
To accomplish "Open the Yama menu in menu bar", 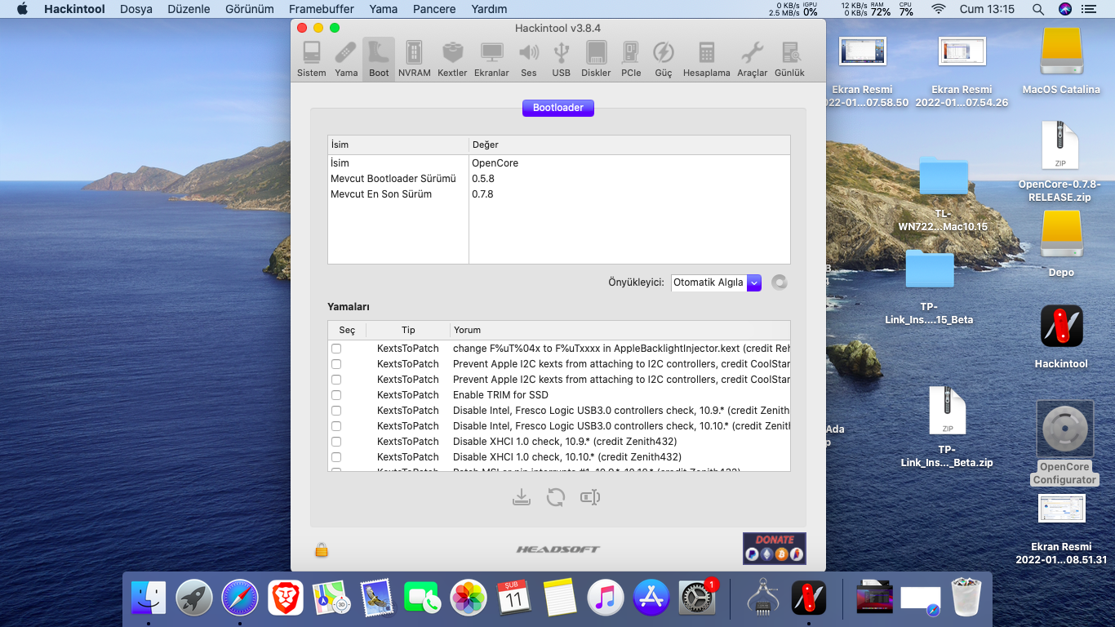I will click(x=383, y=9).
